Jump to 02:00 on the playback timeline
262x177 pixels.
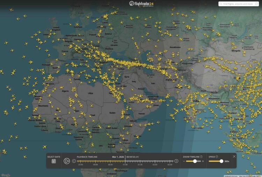(x=155, y=164)
